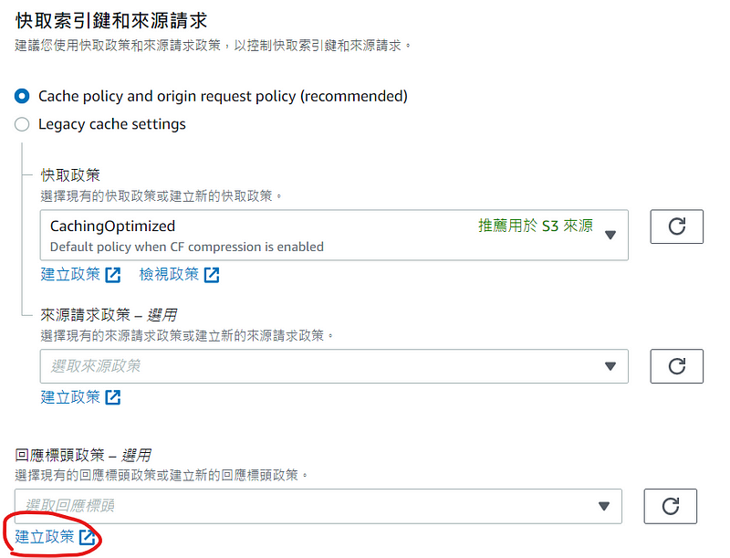
Task: Refresh the response headers policy list
Action: coord(671,506)
